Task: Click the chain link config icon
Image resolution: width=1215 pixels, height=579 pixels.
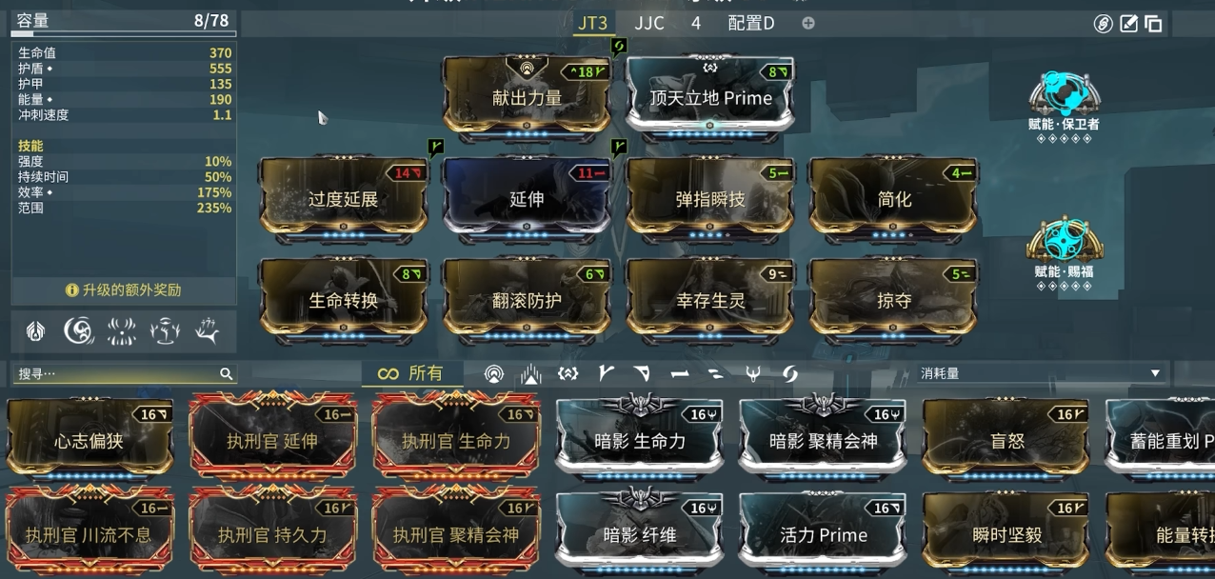Action: [x=1103, y=24]
